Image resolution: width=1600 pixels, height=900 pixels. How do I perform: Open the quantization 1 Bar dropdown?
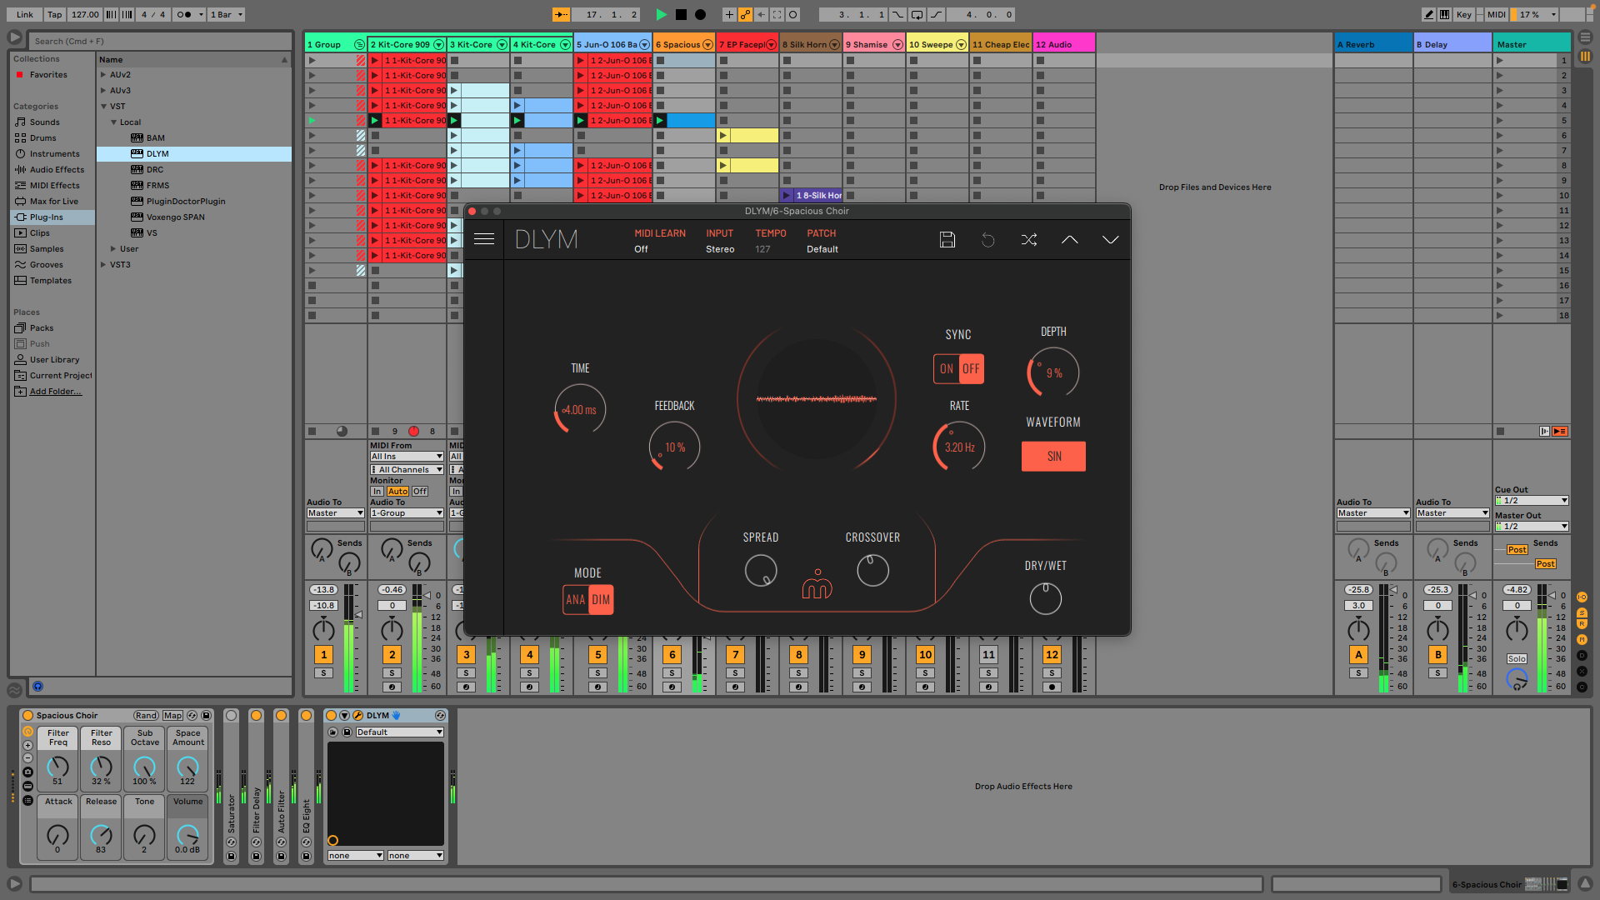pos(227,14)
